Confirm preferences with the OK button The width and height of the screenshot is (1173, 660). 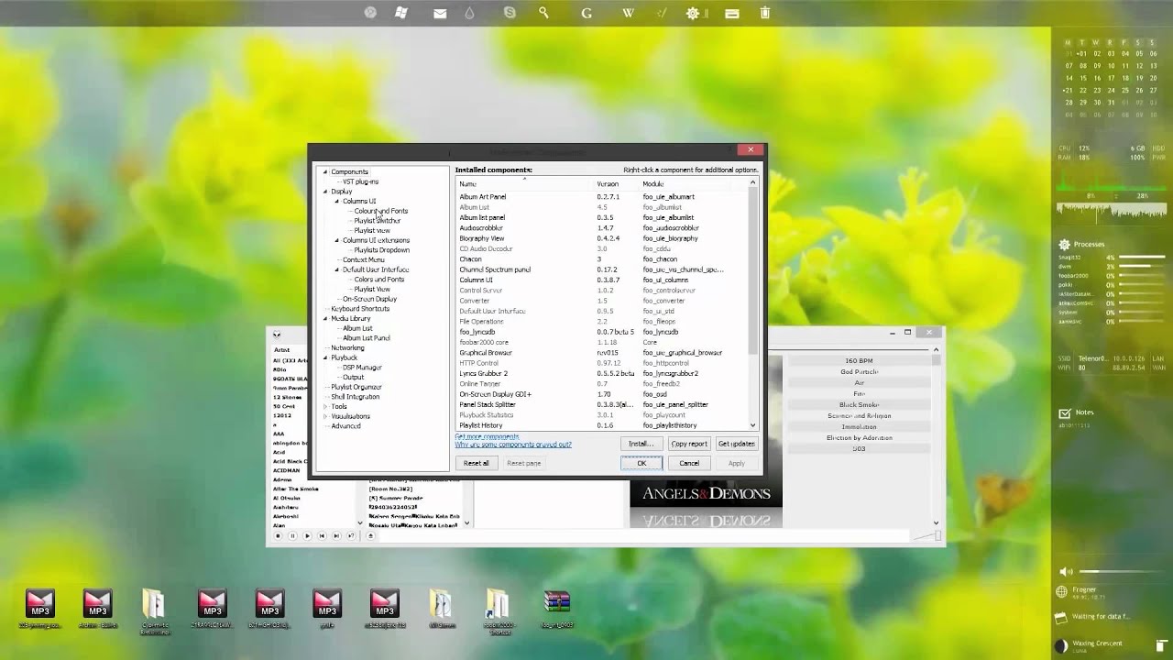[x=641, y=463]
